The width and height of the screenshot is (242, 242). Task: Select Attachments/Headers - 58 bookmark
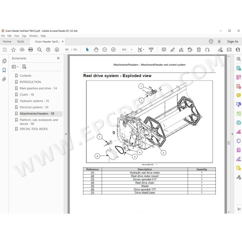[x=37, y=114]
